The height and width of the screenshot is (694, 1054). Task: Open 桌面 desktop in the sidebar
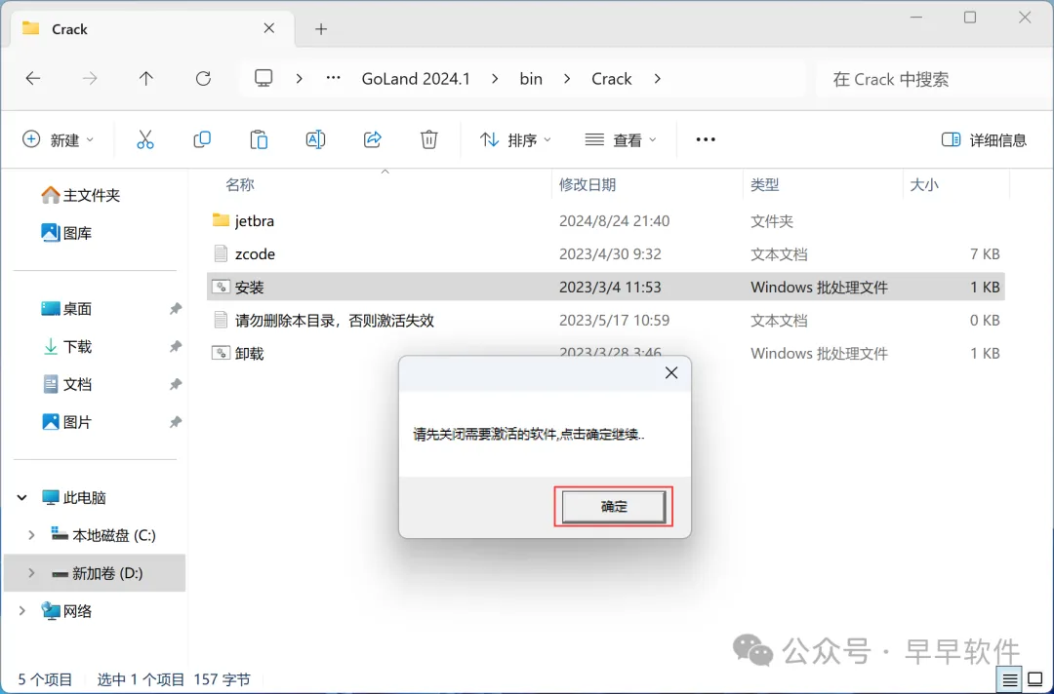(66, 309)
